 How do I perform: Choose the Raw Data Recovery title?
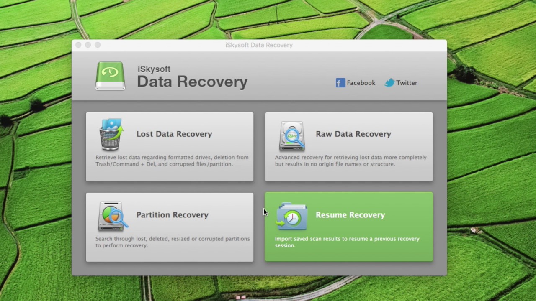pyautogui.click(x=353, y=134)
